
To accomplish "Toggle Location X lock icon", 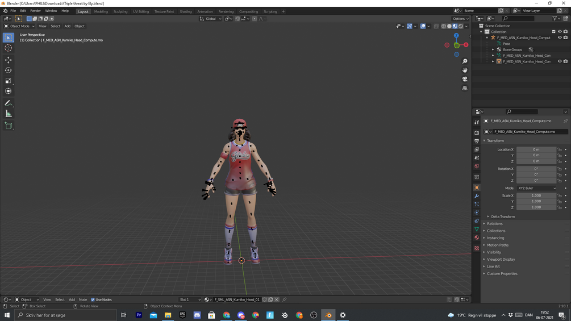I will click(560, 149).
